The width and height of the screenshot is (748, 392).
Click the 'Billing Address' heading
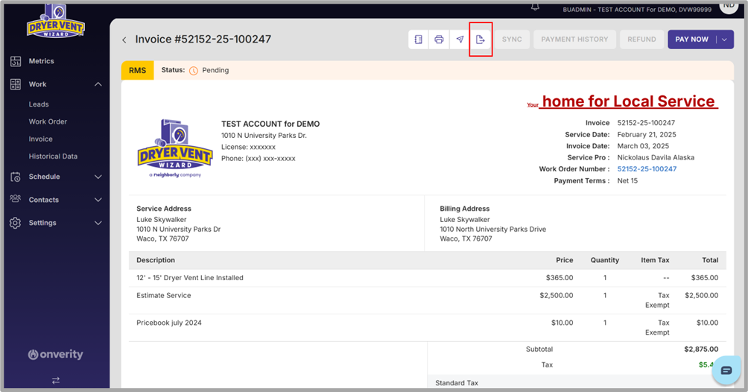pos(465,209)
